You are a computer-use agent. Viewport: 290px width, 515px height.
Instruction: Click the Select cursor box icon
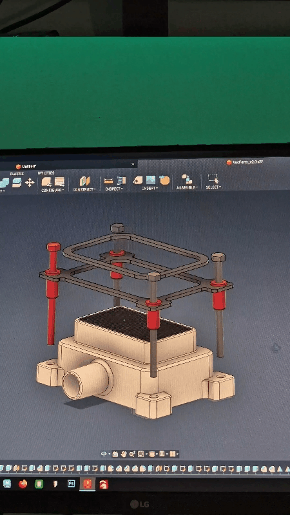213,179
